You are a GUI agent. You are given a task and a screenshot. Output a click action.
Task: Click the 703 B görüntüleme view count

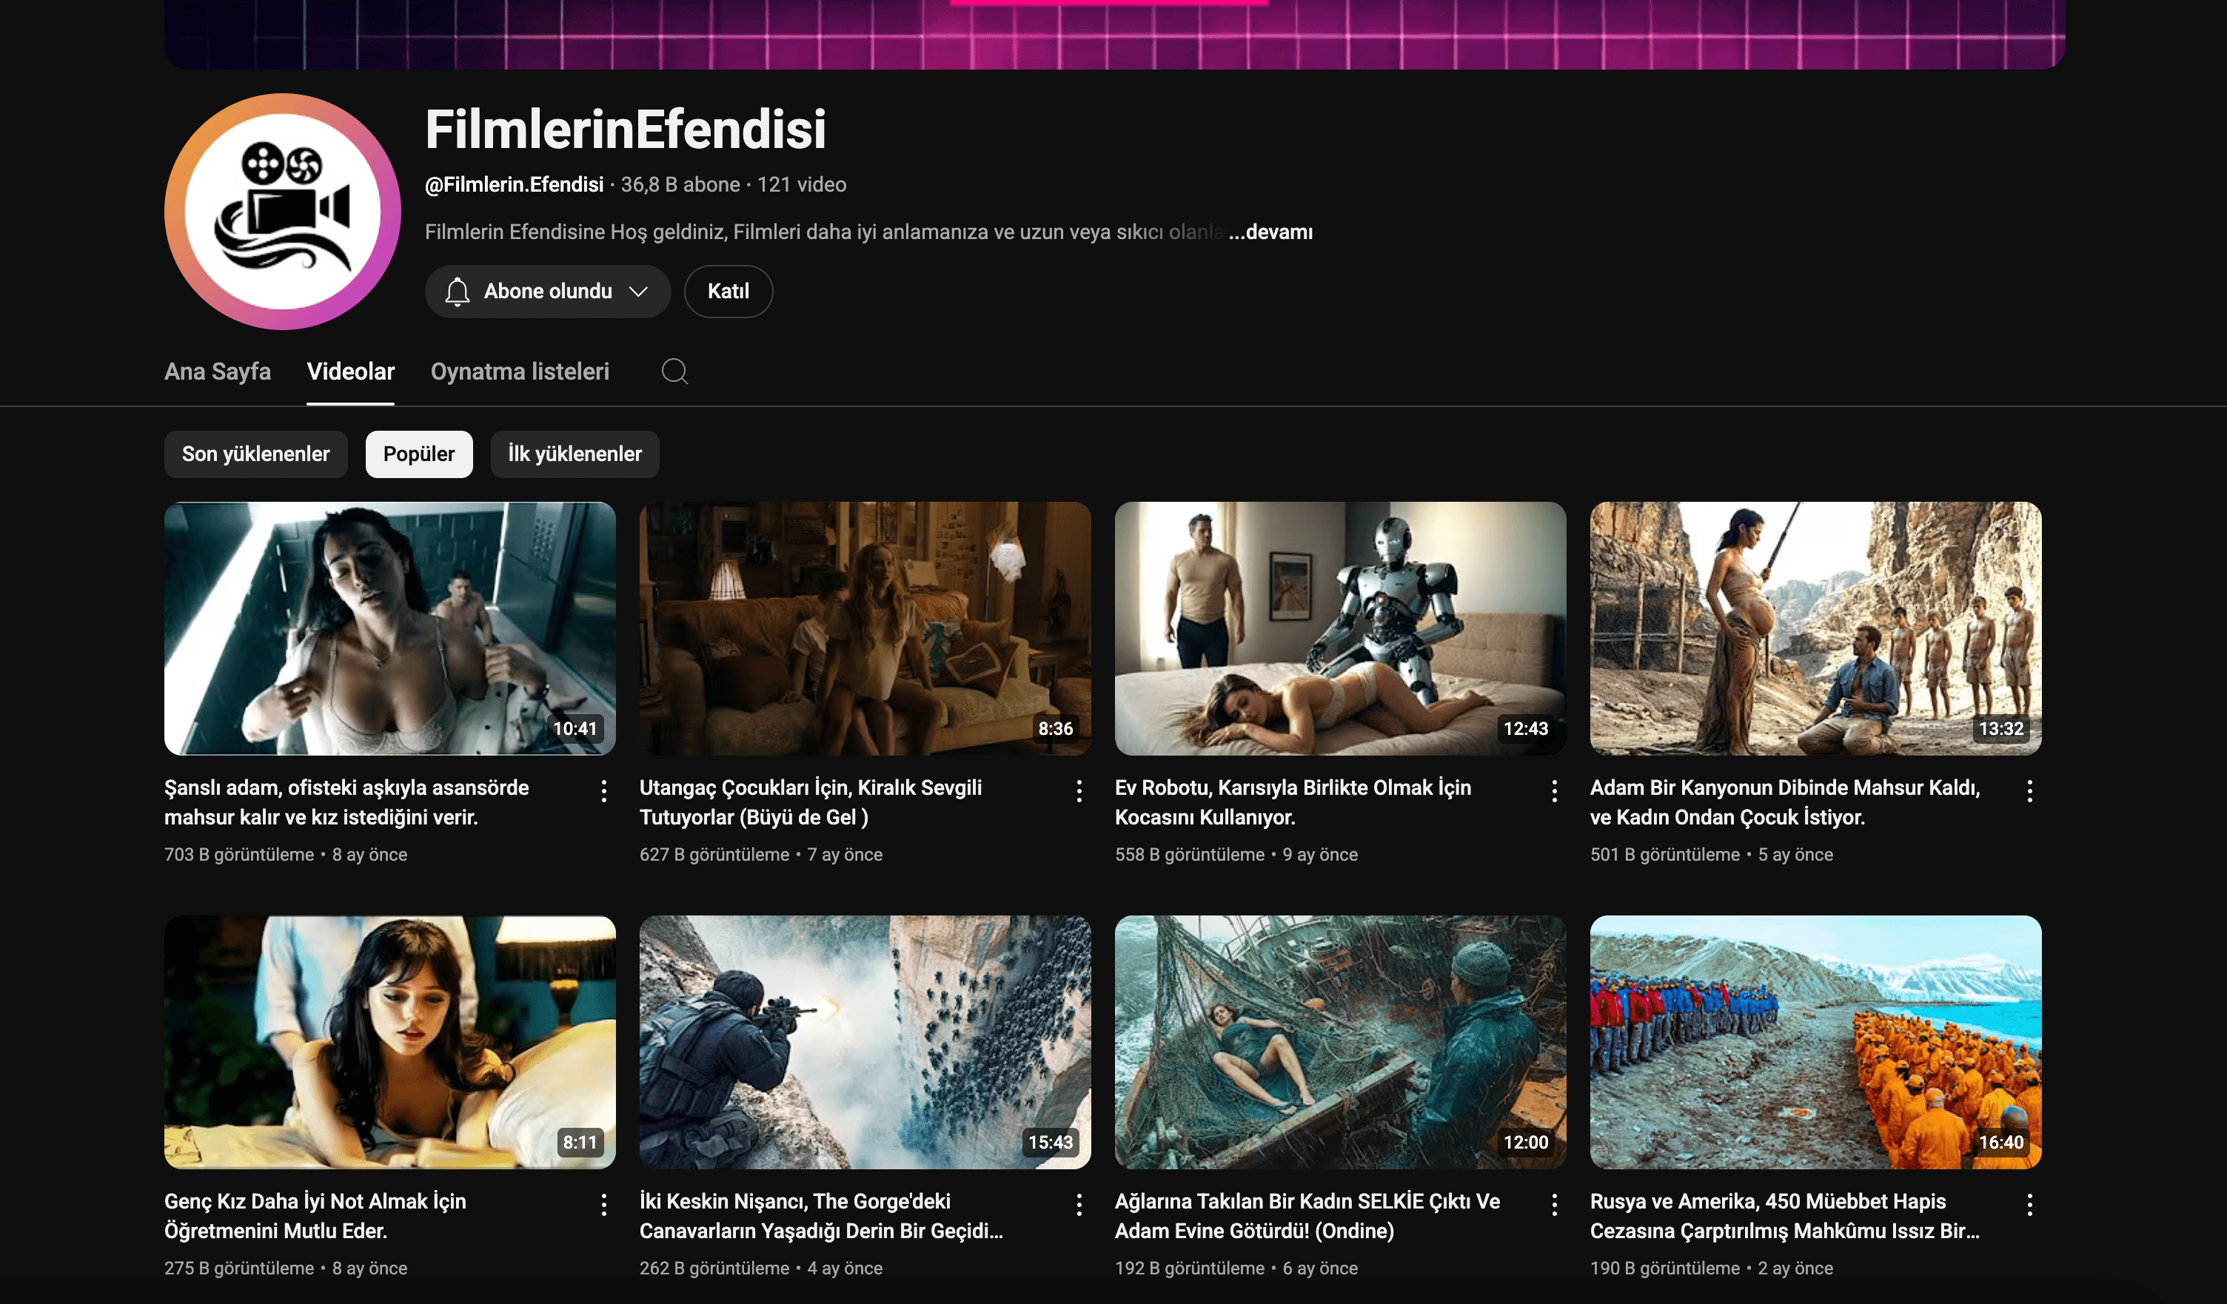239,854
